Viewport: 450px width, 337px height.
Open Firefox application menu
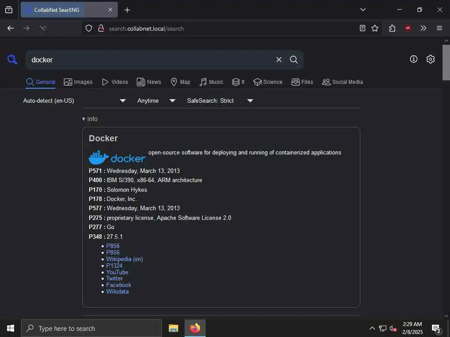point(439,28)
